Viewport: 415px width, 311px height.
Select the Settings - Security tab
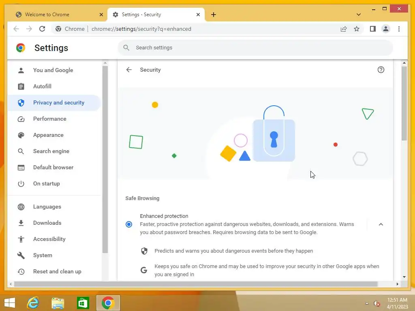point(156,15)
